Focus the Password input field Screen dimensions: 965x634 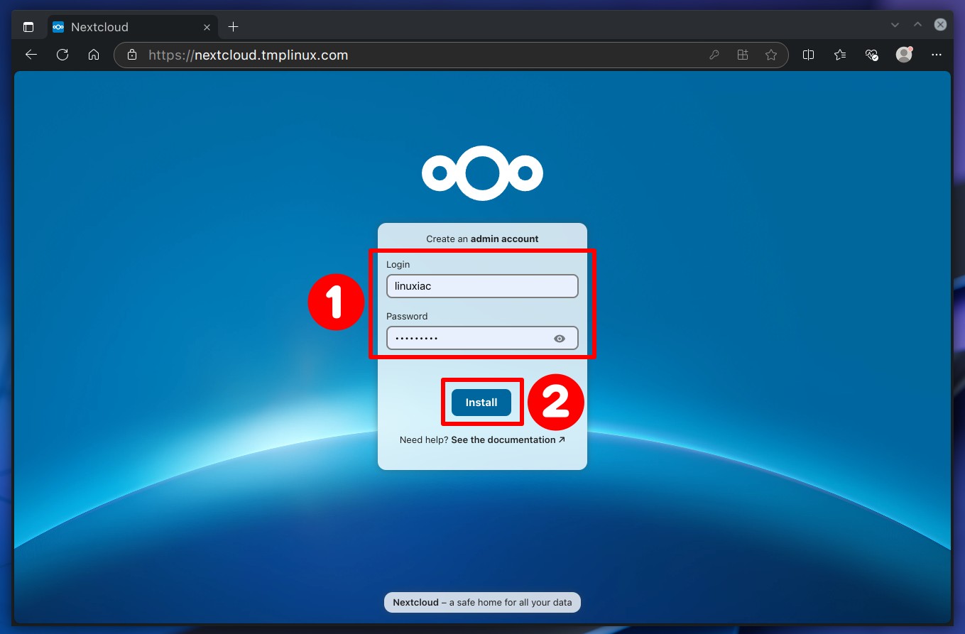coord(482,339)
